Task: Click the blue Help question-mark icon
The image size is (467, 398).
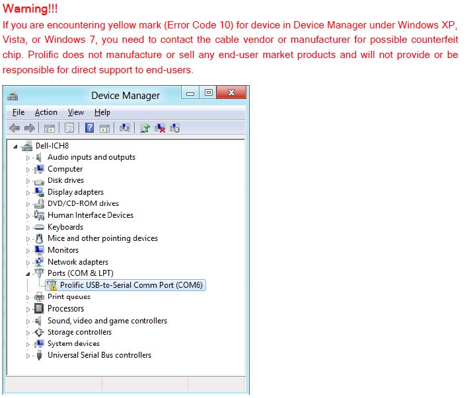Action: (x=89, y=128)
